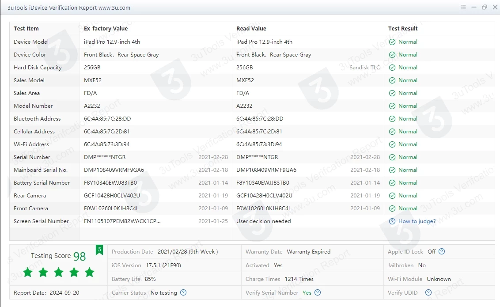Image resolution: width=500 pixels, height=307 pixels.
Task: Click the green check icon for Sales Area
Action: (392, 93)
